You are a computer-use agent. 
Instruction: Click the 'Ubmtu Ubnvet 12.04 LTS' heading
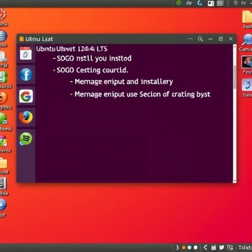72,49
